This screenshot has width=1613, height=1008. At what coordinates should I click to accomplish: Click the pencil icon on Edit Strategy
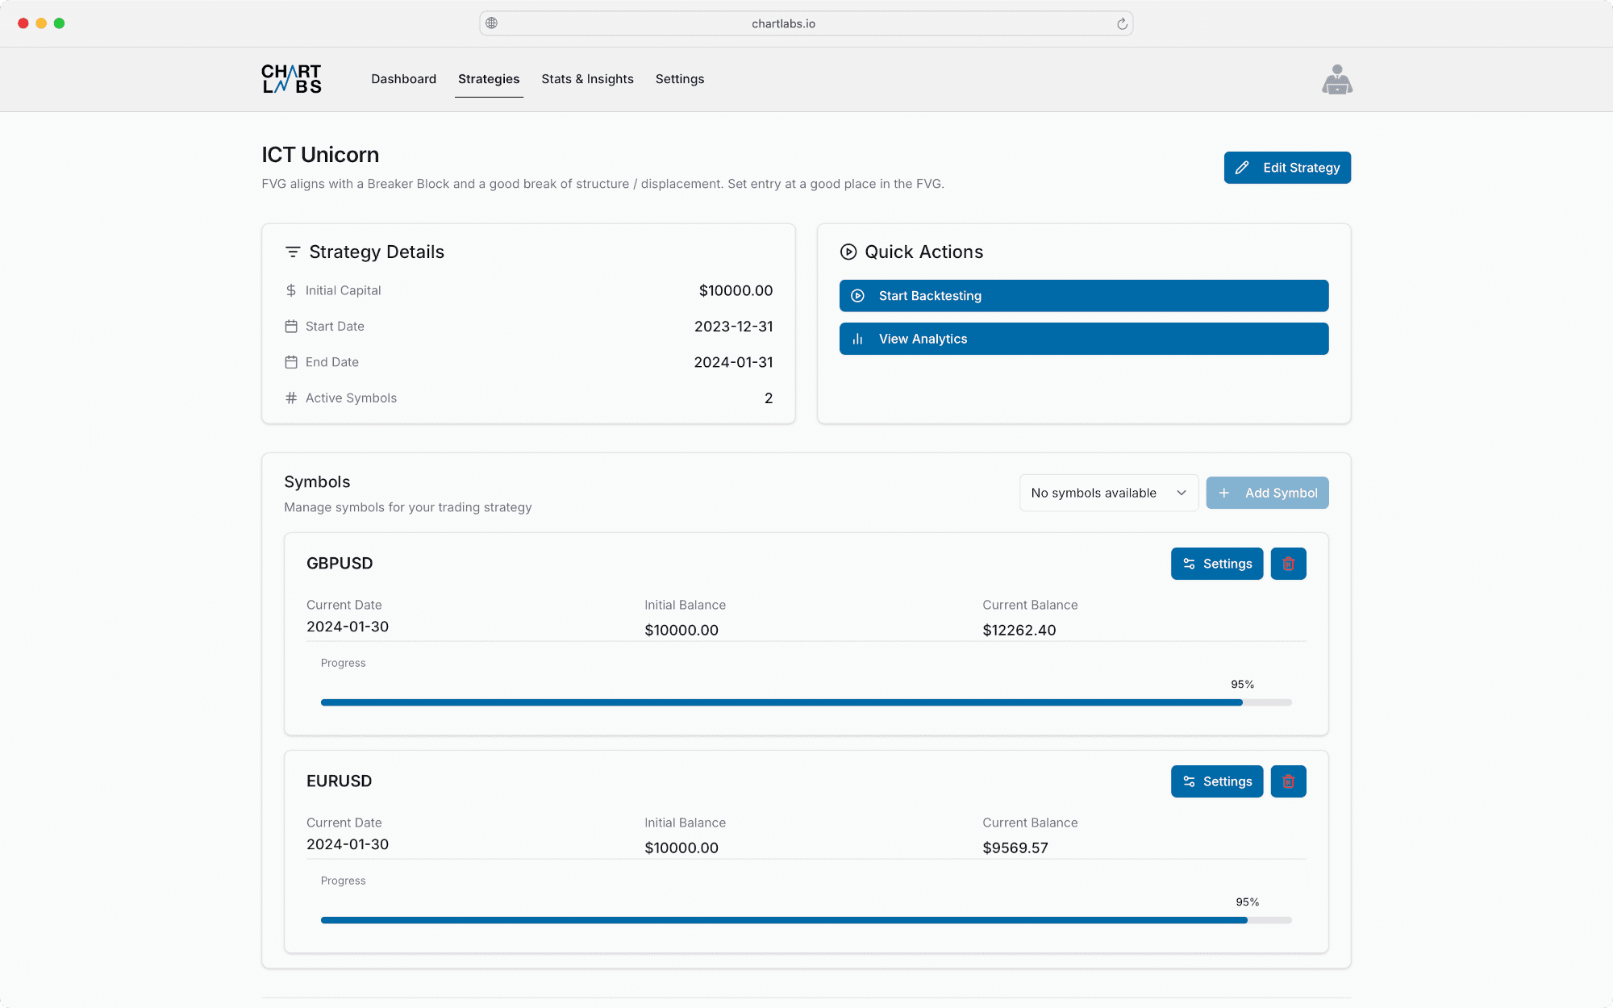(x=1243, y=168)
